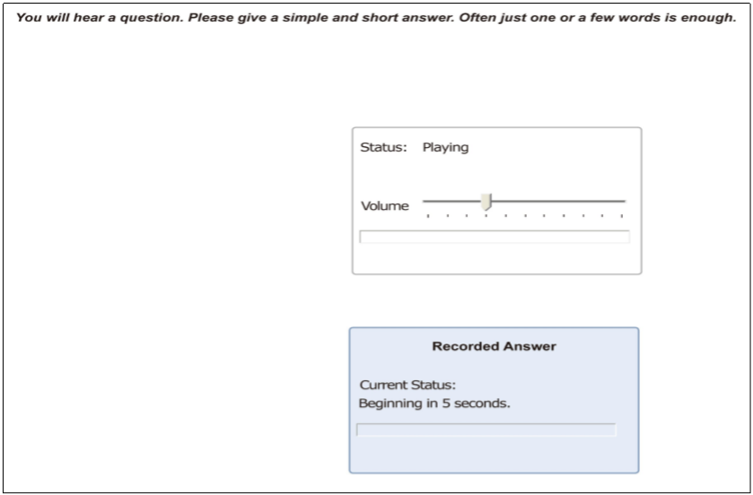Screen dimensions: 753x495
Task: Click the second tick mark under the volume slider
Action: tap(448, 216)
